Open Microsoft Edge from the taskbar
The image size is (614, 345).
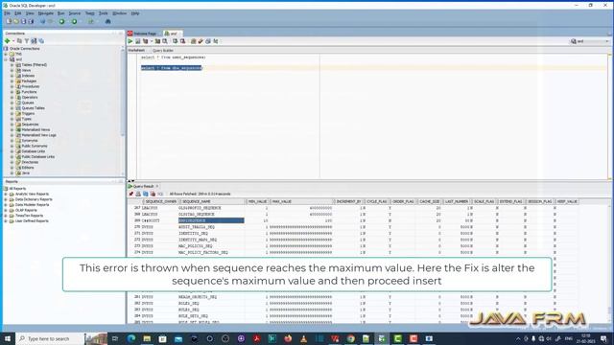tap(131, 338)
